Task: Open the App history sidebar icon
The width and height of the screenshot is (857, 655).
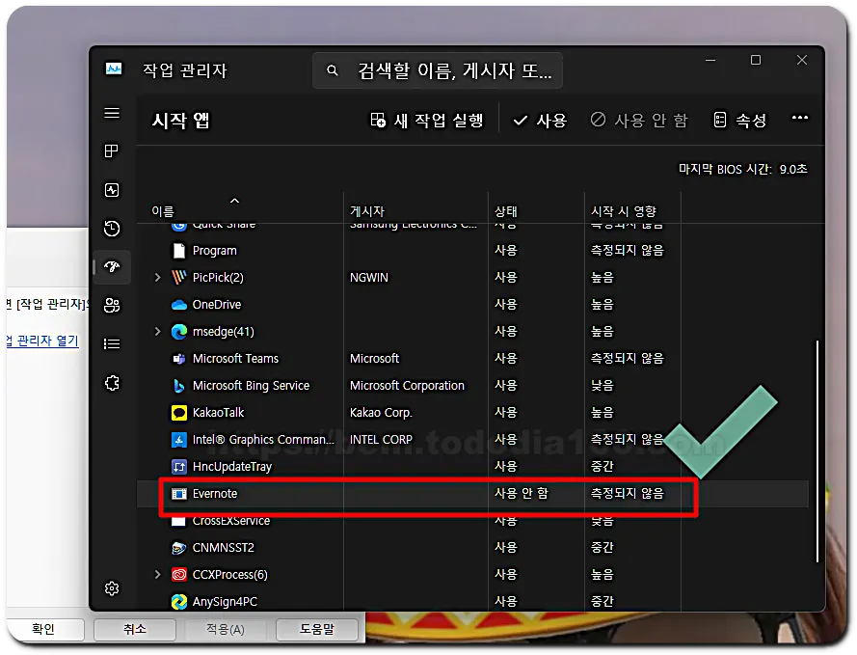Action: pyautogui.click(x=112, y=229)
